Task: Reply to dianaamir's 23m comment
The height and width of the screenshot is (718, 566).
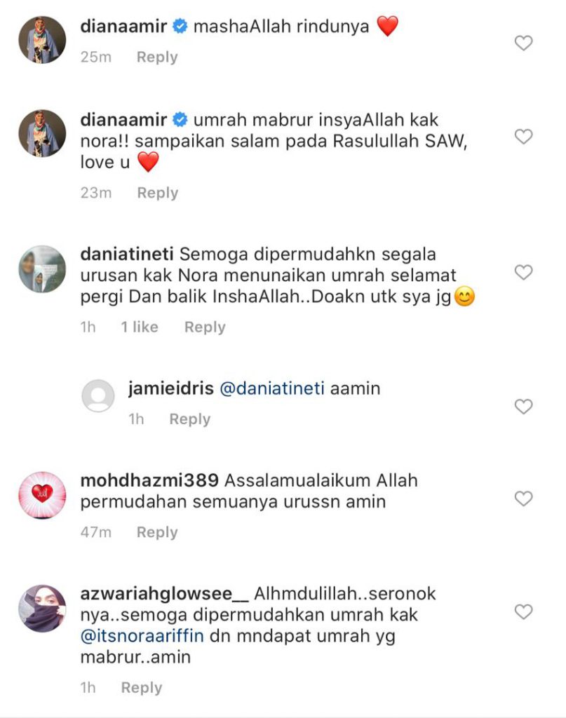Action: [x=158, y=193]
